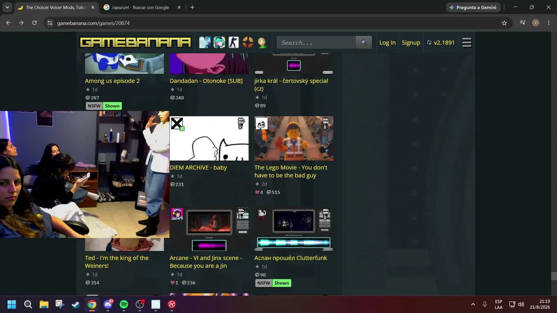Open the DiEM ARCHiVE - baby title link
The height and width of the screenshot is (313, 557).
click(x=198, y=167)
